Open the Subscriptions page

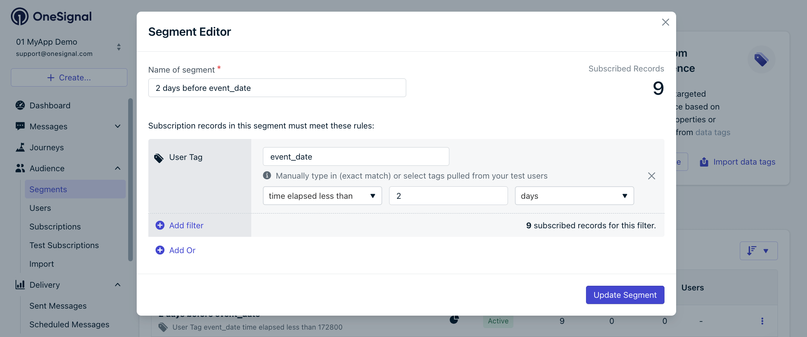tap(55, 227)
